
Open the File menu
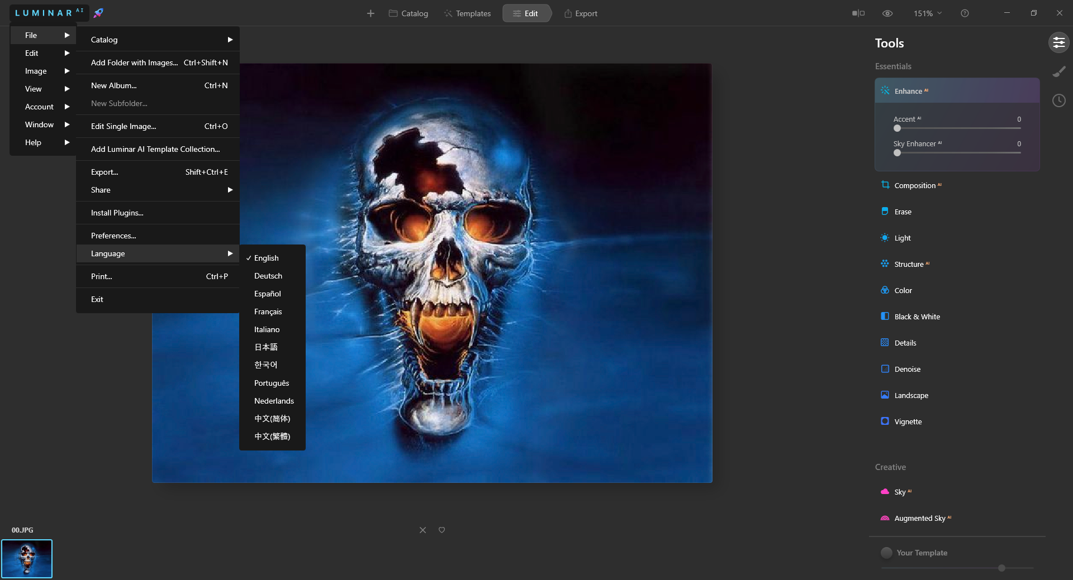[x=43, y=35]
